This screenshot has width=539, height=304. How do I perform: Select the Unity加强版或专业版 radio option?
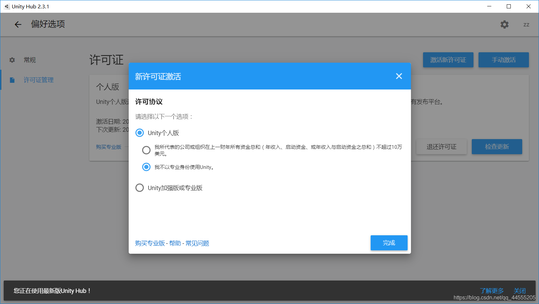[139, 188]
